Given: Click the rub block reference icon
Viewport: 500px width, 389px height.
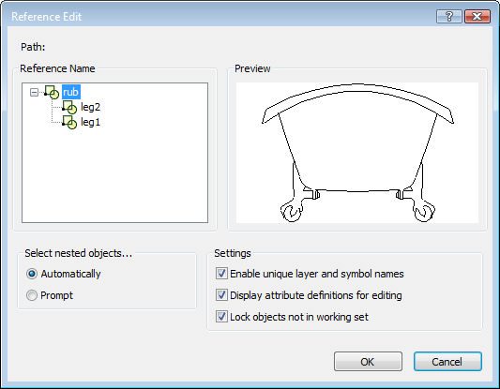Looking at the screenshot, I should (52, 92).
